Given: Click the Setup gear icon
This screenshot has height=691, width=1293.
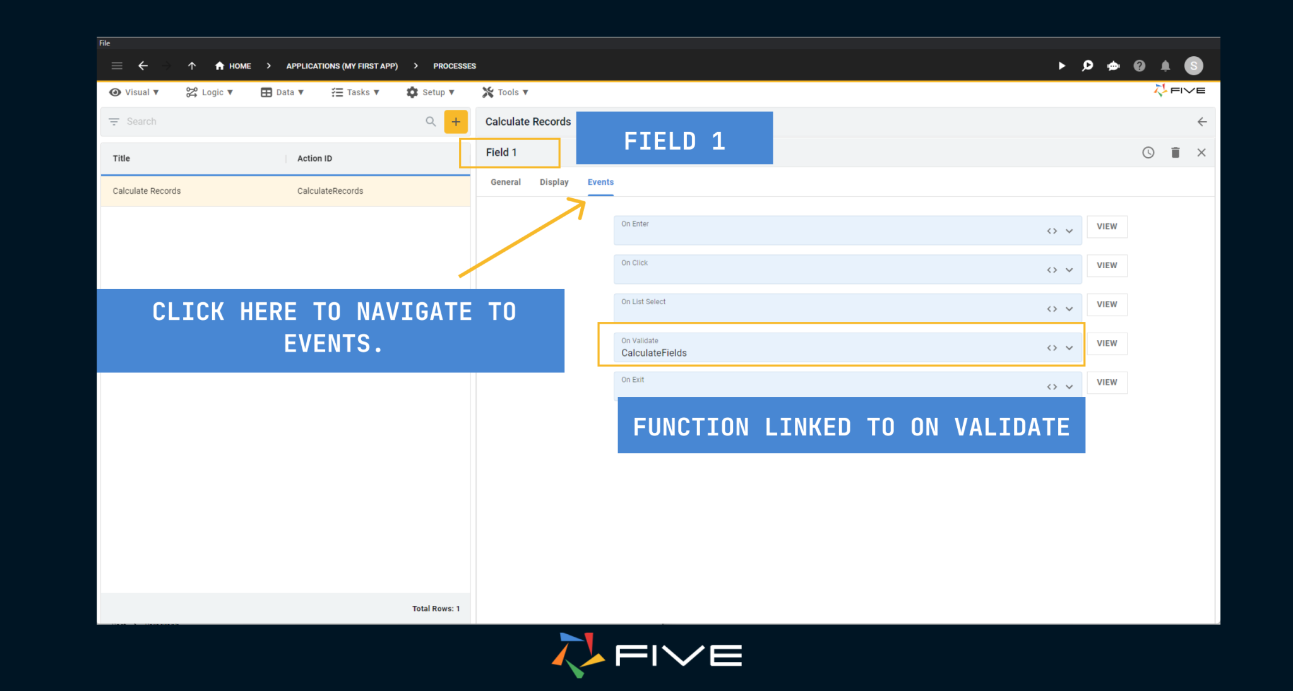Looking at the screenshot, I should pos(412,92).
